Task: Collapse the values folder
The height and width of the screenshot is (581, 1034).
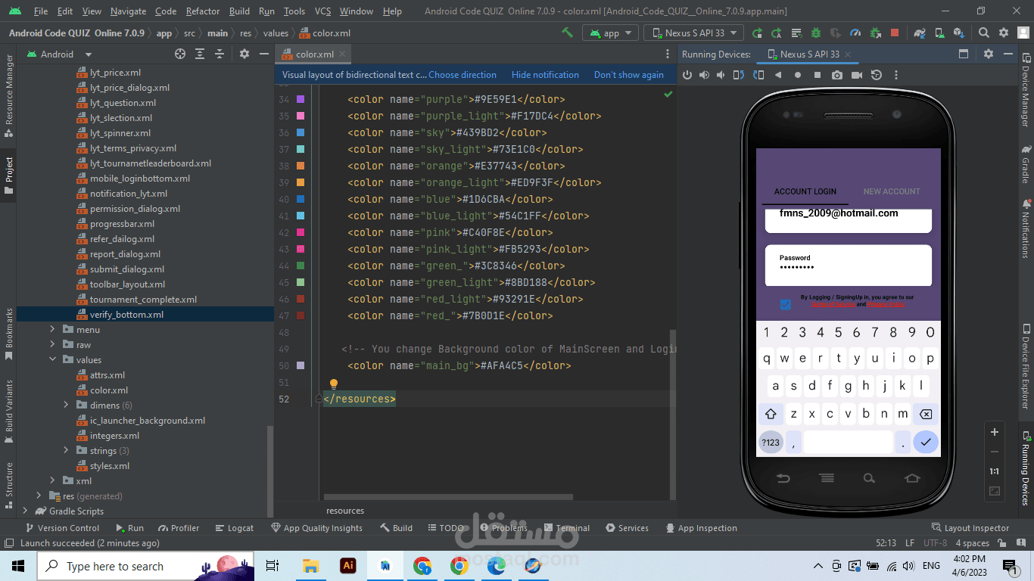Action: (53, 360)
